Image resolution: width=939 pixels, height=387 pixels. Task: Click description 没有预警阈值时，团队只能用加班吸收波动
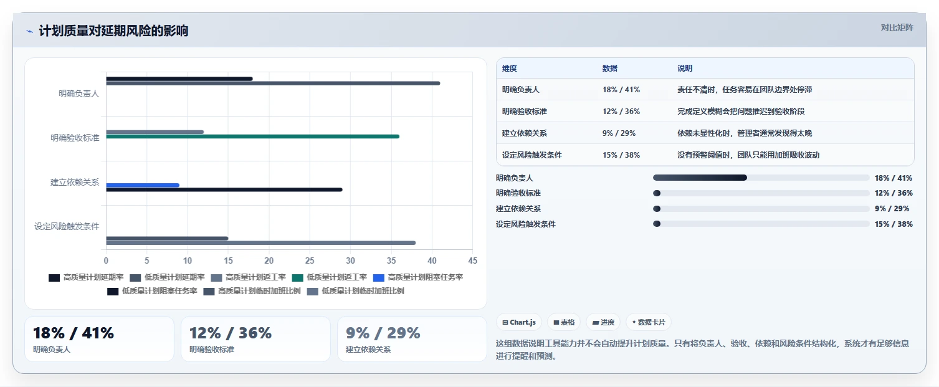[x=748, y=155]
